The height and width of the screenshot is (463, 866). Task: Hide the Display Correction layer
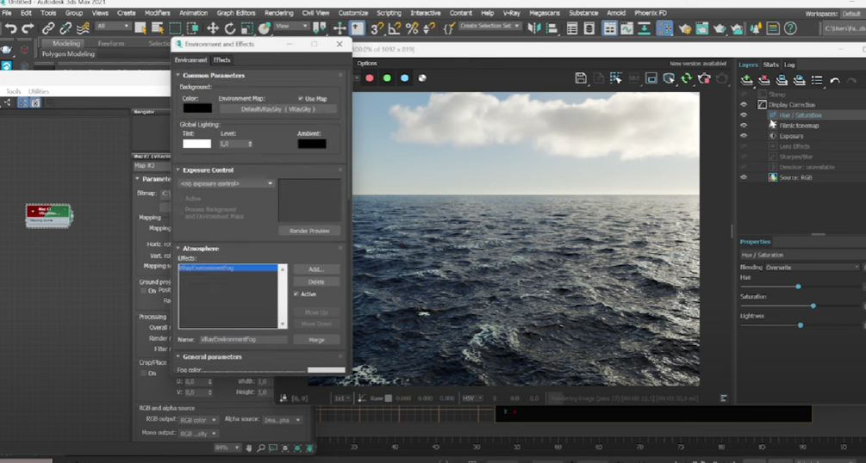744,105
